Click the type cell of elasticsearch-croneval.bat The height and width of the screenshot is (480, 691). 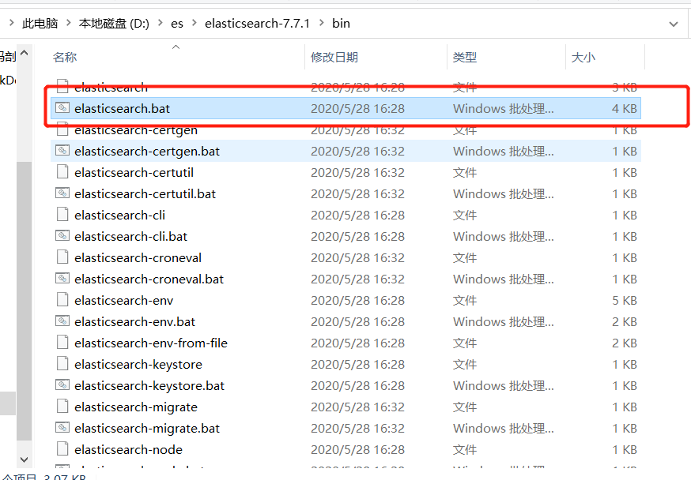[504, 279]
